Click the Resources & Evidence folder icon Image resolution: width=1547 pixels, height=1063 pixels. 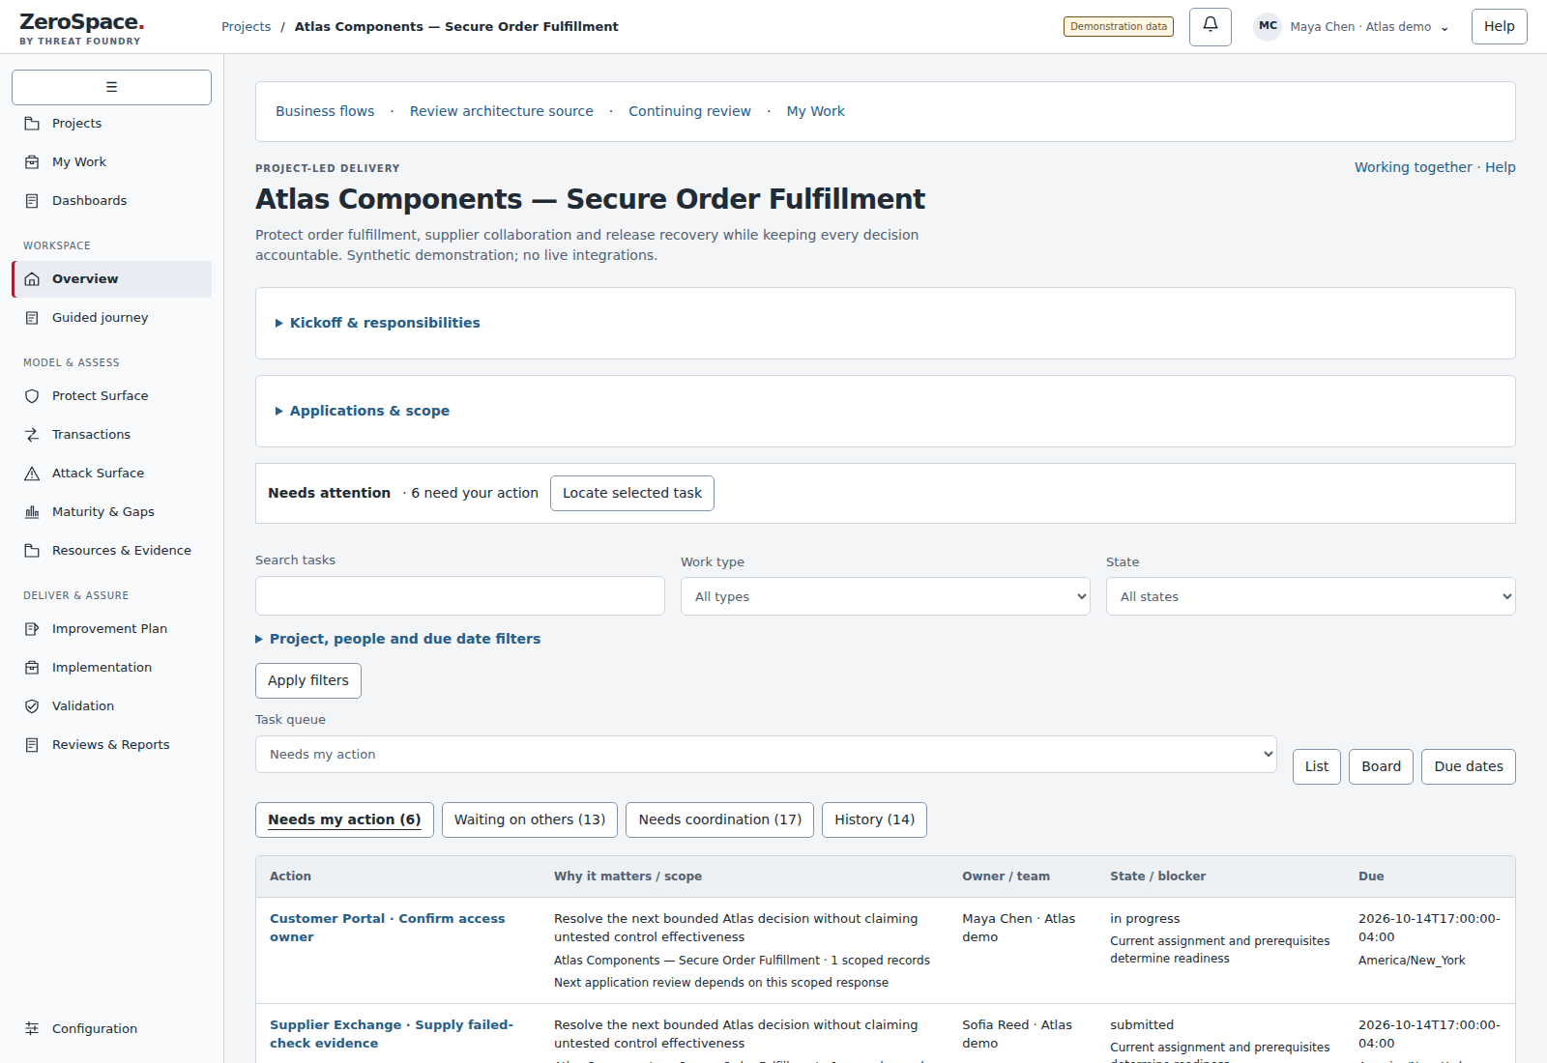32,551
